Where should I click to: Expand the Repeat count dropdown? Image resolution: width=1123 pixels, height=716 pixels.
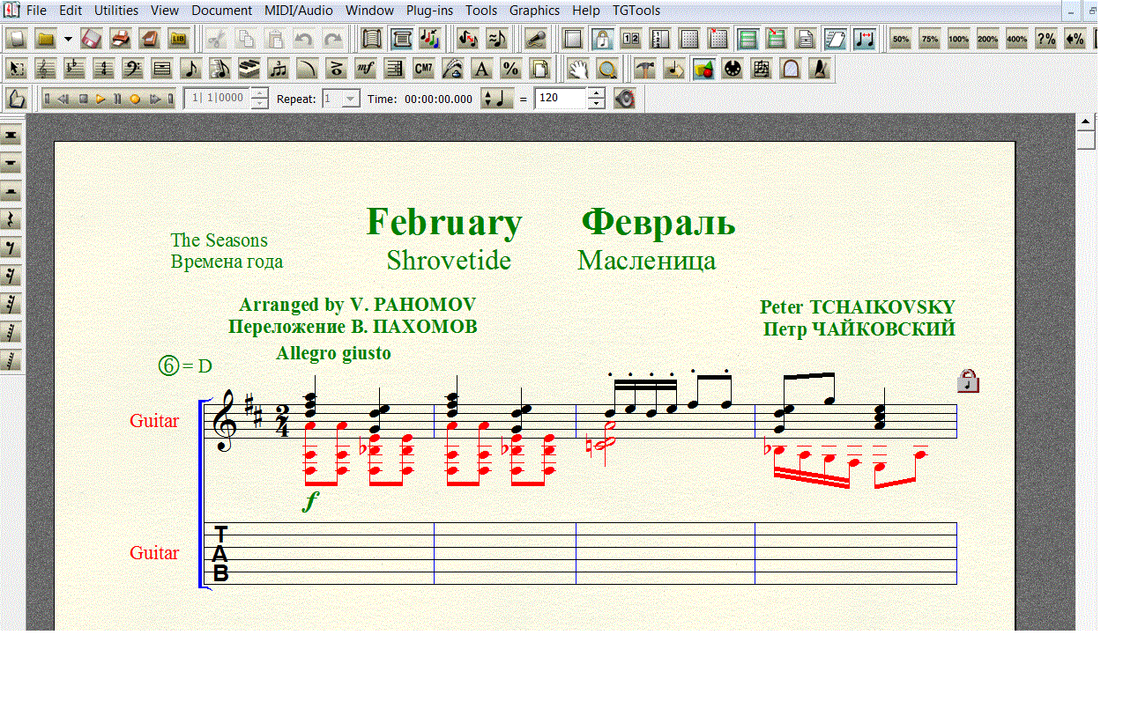coord(350,99)
